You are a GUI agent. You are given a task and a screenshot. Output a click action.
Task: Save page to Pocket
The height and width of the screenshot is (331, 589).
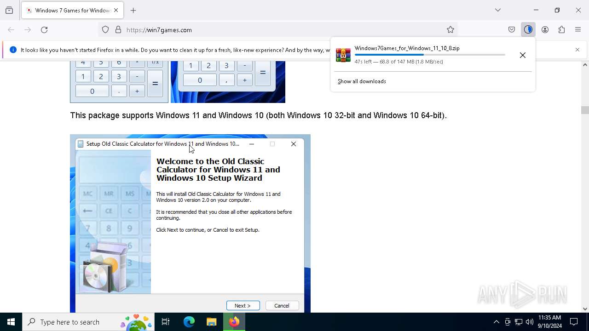(512, 30)
